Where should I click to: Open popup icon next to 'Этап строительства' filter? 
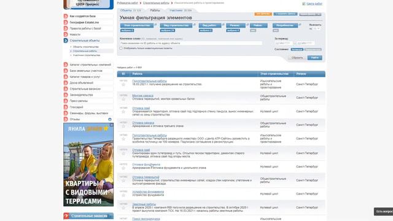tap(155, 25)
